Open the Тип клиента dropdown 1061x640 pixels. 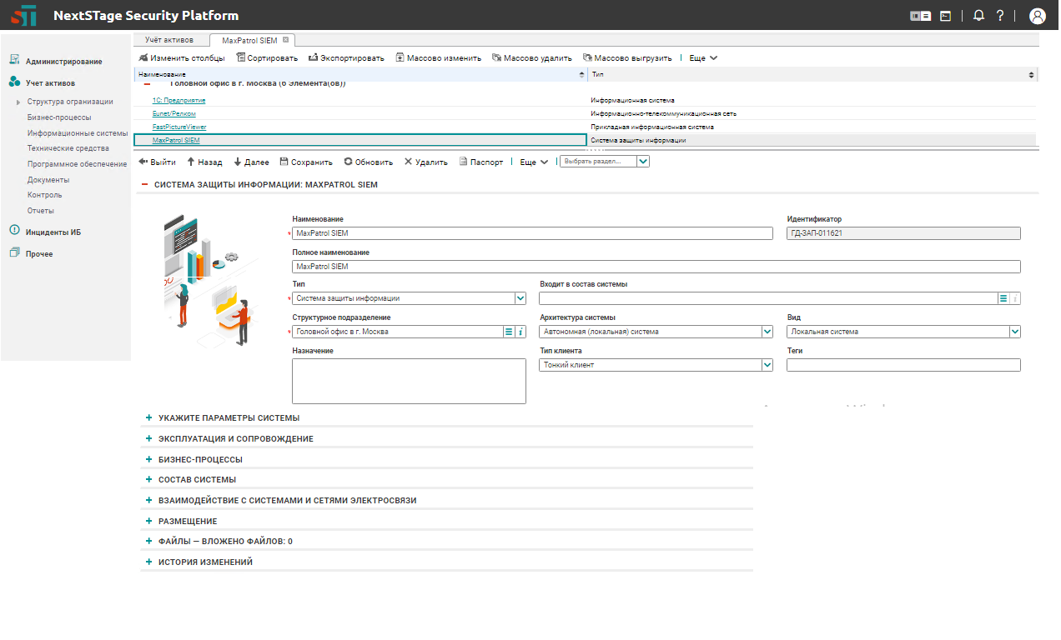pyautogui.click(x=767, y=365)
